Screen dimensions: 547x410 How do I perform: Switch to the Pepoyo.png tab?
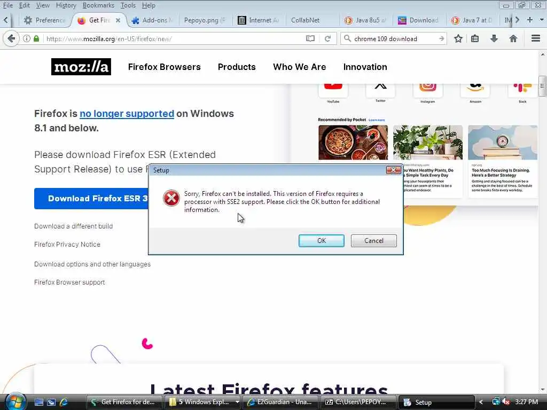(x=205, y=20)
